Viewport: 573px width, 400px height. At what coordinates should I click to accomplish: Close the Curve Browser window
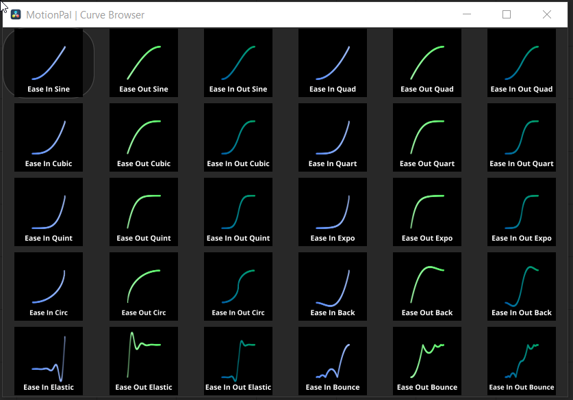coord(547,14)
